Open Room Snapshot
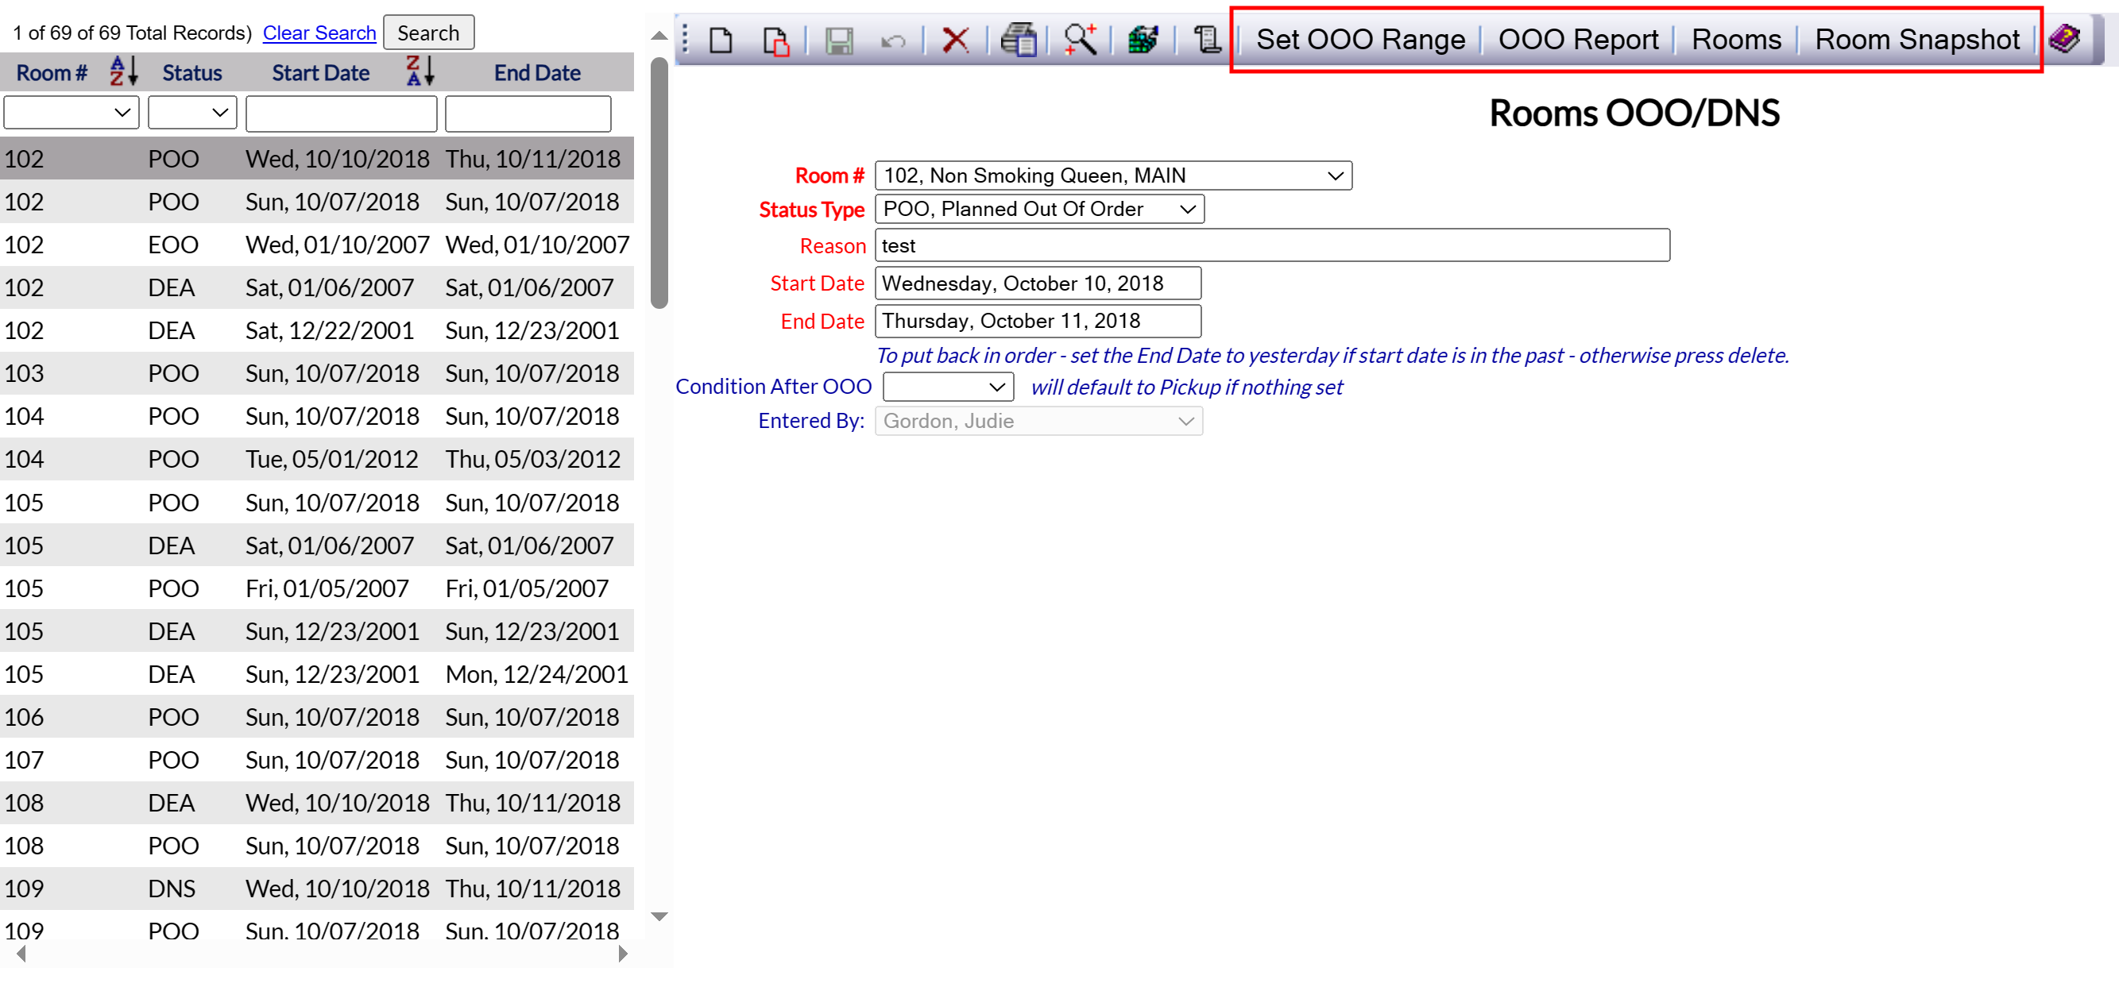The width and height of the screenshot is (2119, 987). pyautogui.click(x=1916, y=40)
